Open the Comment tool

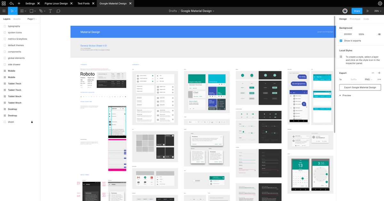click(58, 11)
